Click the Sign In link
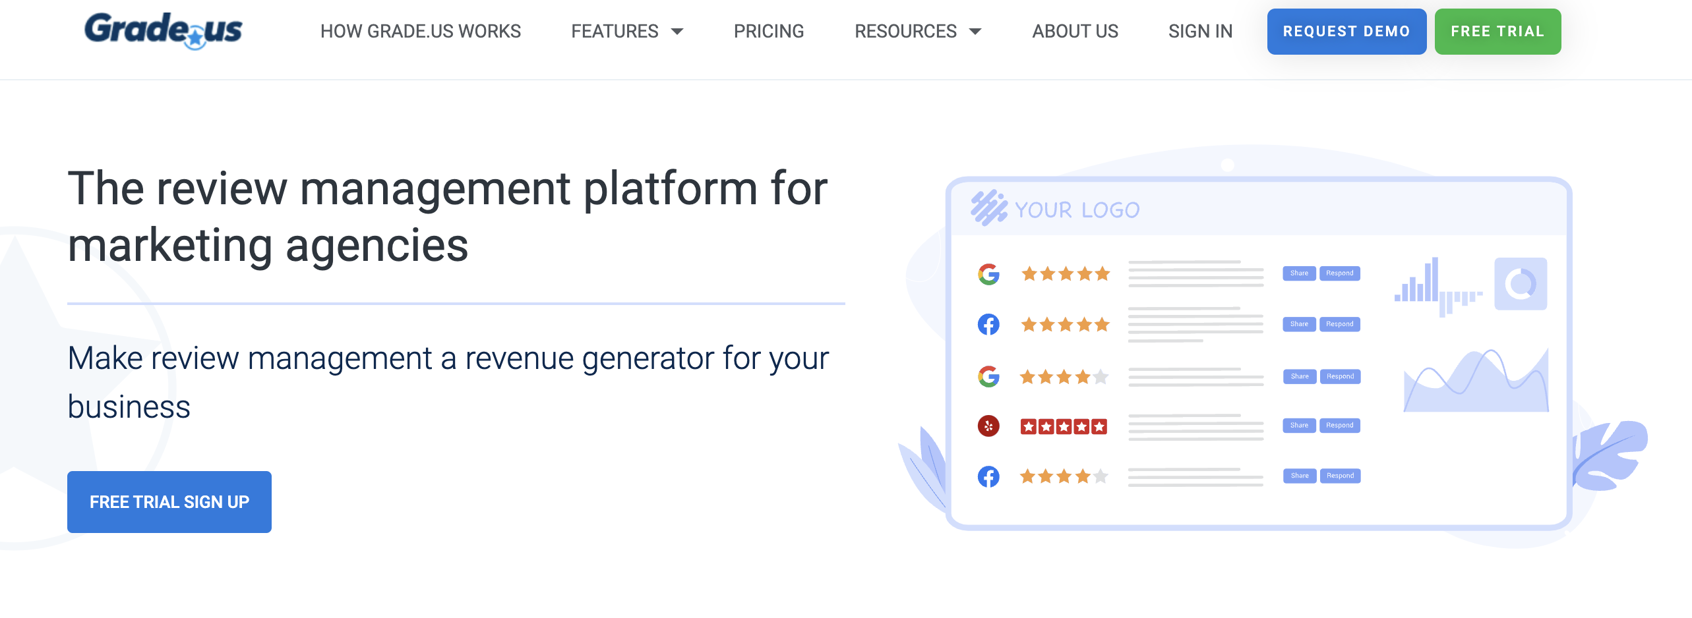This screenshot has height=618, width=1692. [1200, 31]
